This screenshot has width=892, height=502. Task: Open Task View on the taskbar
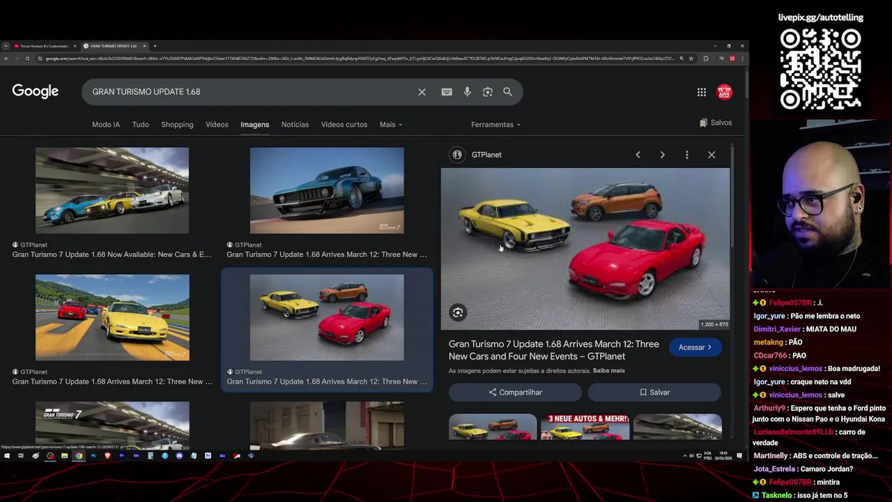21,456
